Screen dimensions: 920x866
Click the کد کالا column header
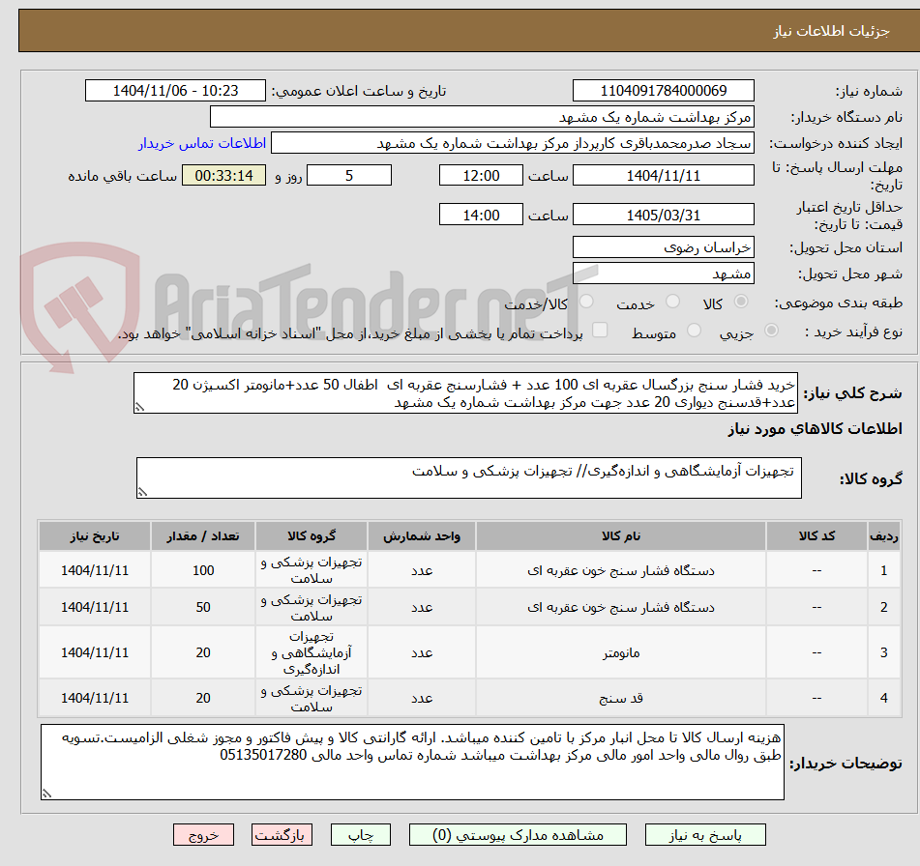(x=816, y=535)
